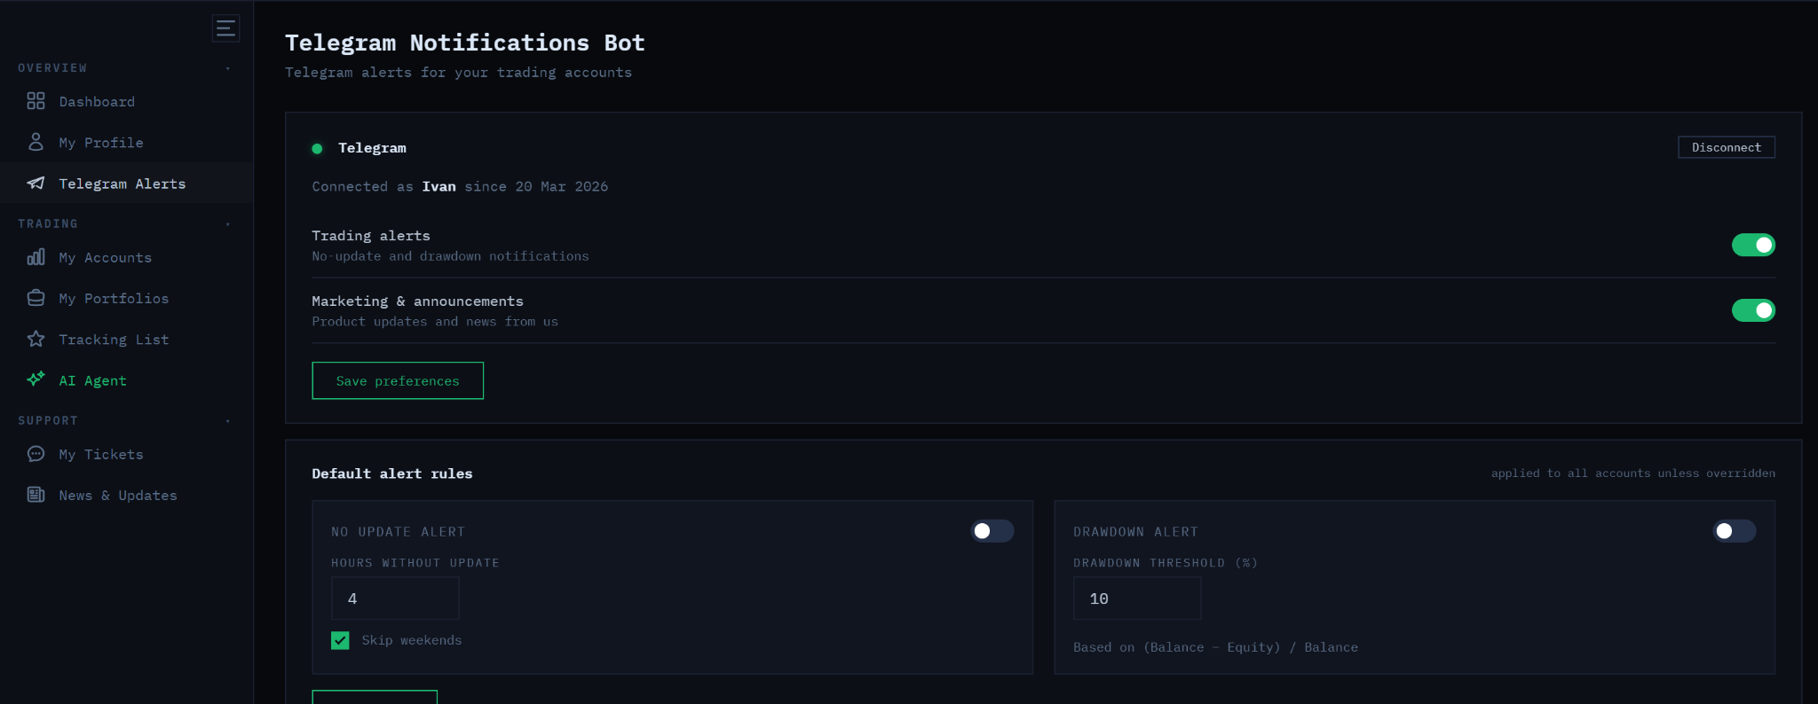
Task: Click the Tracking List star icon
Action: coord(36,339)
